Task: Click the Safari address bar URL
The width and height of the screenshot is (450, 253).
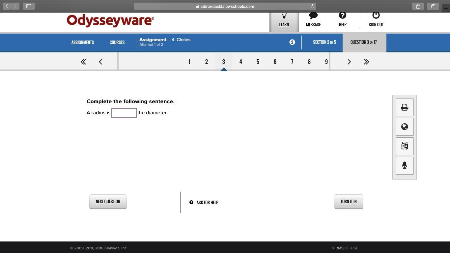Action: tap(225, 6)
